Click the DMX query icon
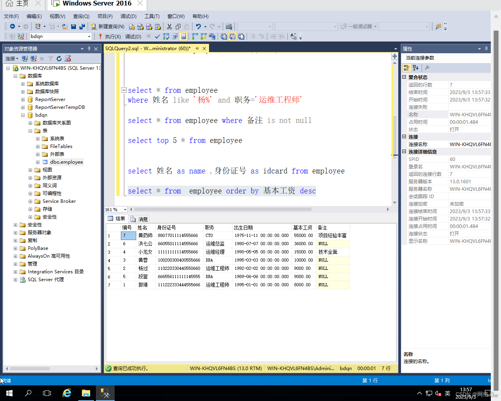Image resolution: width=501 pixels, height=401 pixels. pos(149,26)
